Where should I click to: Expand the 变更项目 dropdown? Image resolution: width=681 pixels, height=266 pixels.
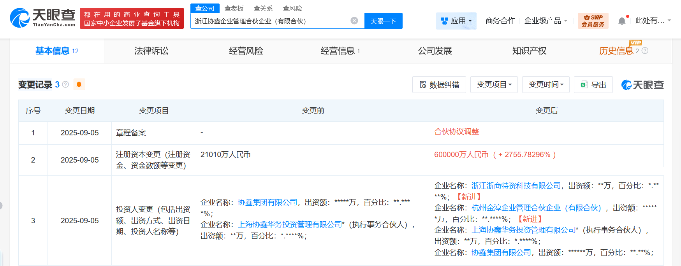(x=494, y=85)
